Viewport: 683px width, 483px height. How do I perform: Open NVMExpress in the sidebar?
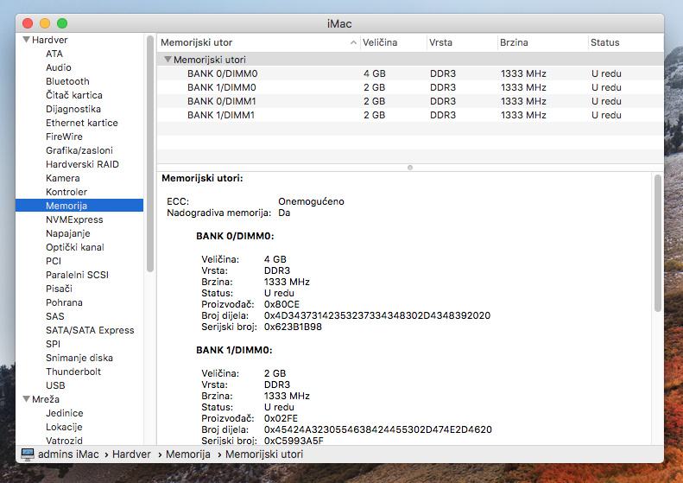tap(74, 219)
